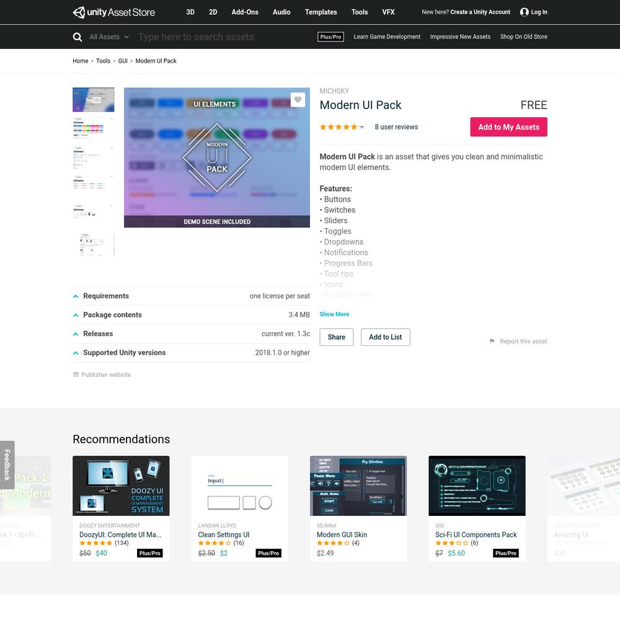The height and width of the screenshot is (620, 620).
Task: Collapse the Supported Unity versions section
Action: pyautogui.click(x=76, y=353)
